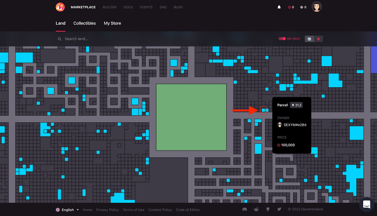Click the search magnifier icon
Image resolution: width=377 pixels, height=216 pixels.
point(59,39)
